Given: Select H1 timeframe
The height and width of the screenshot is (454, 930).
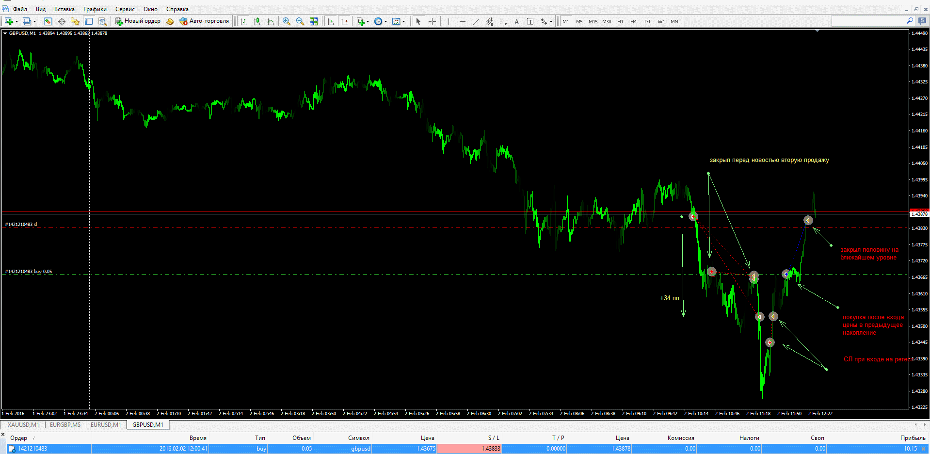Looking at the screenshot, I should (620, 21).
